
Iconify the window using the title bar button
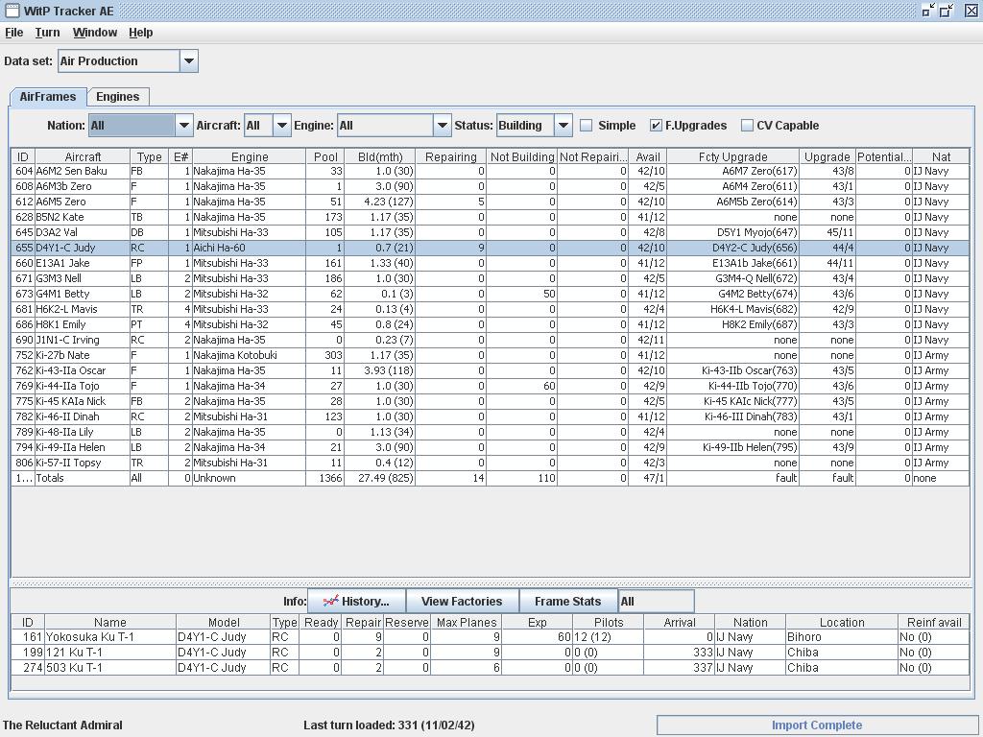928,10
